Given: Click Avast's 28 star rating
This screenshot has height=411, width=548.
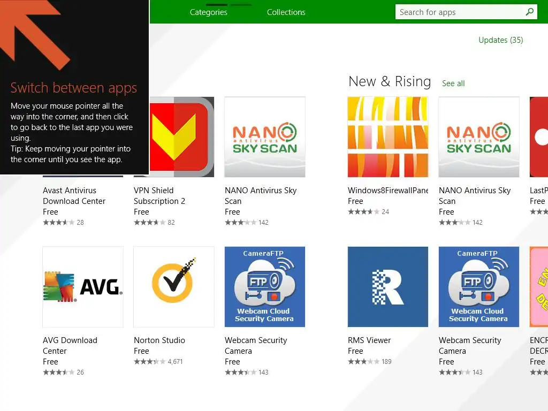Looking at the screenshot, I should 63,223.
